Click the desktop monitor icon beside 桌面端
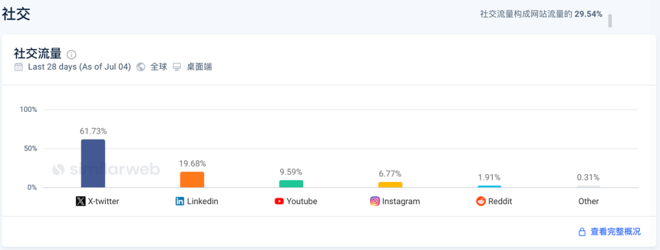Viewport: 660px width, 250px height. click(177, 67)
